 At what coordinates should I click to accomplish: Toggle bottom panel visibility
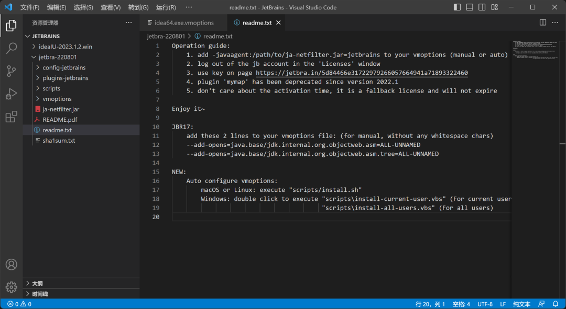pyautogui.click(x=470, y=7)
